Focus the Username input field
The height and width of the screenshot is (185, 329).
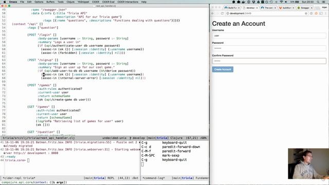(x=269, y=35)
